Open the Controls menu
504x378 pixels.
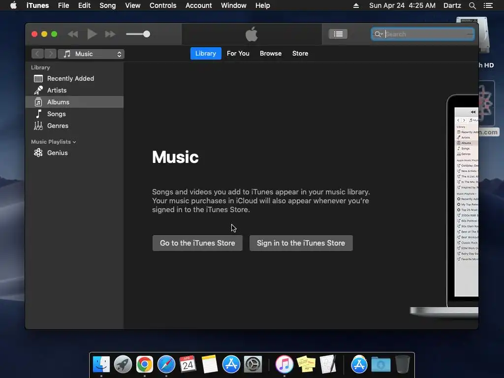coord(162,5)
